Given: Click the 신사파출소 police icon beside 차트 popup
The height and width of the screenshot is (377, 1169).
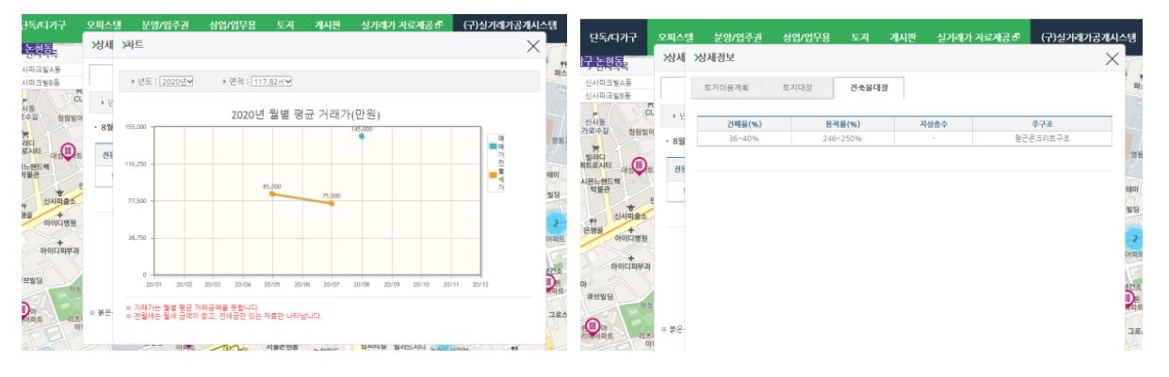Looking at the screenshot, I should tap(60, 191).
